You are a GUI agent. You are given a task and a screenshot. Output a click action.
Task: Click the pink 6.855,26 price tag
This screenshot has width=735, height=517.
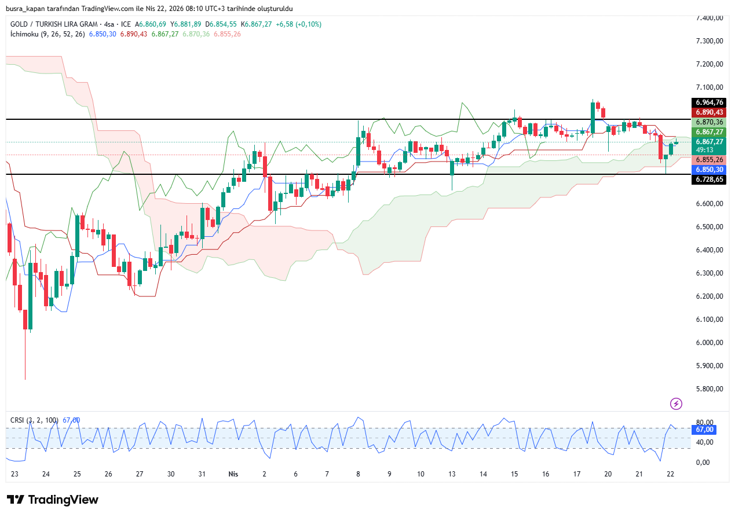tap(710, 160)
